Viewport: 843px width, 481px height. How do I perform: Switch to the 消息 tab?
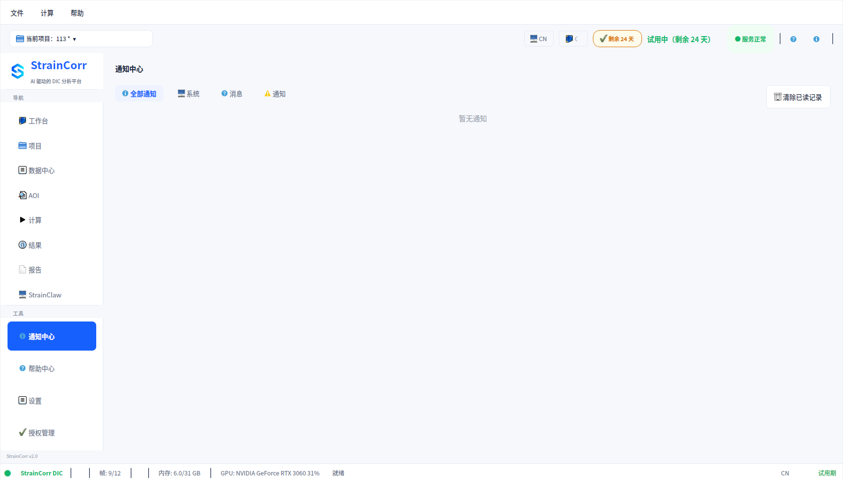(x=232, y=94)
